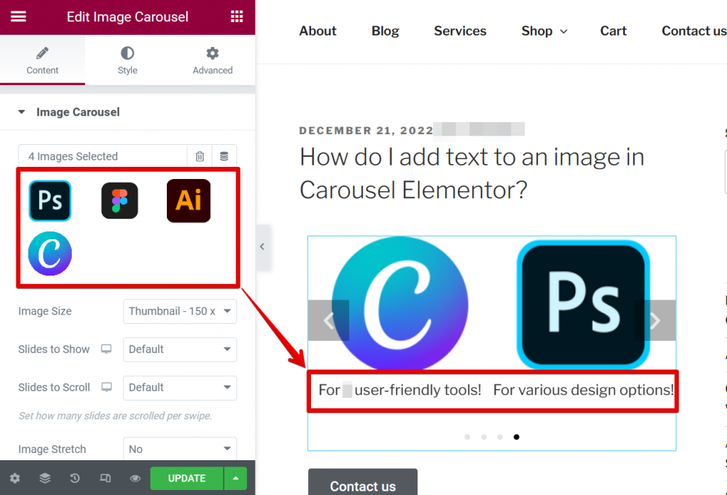Toggle preview mode with the eye icon
The height and width of the screenshot is (495, 727).
[135, 479]
